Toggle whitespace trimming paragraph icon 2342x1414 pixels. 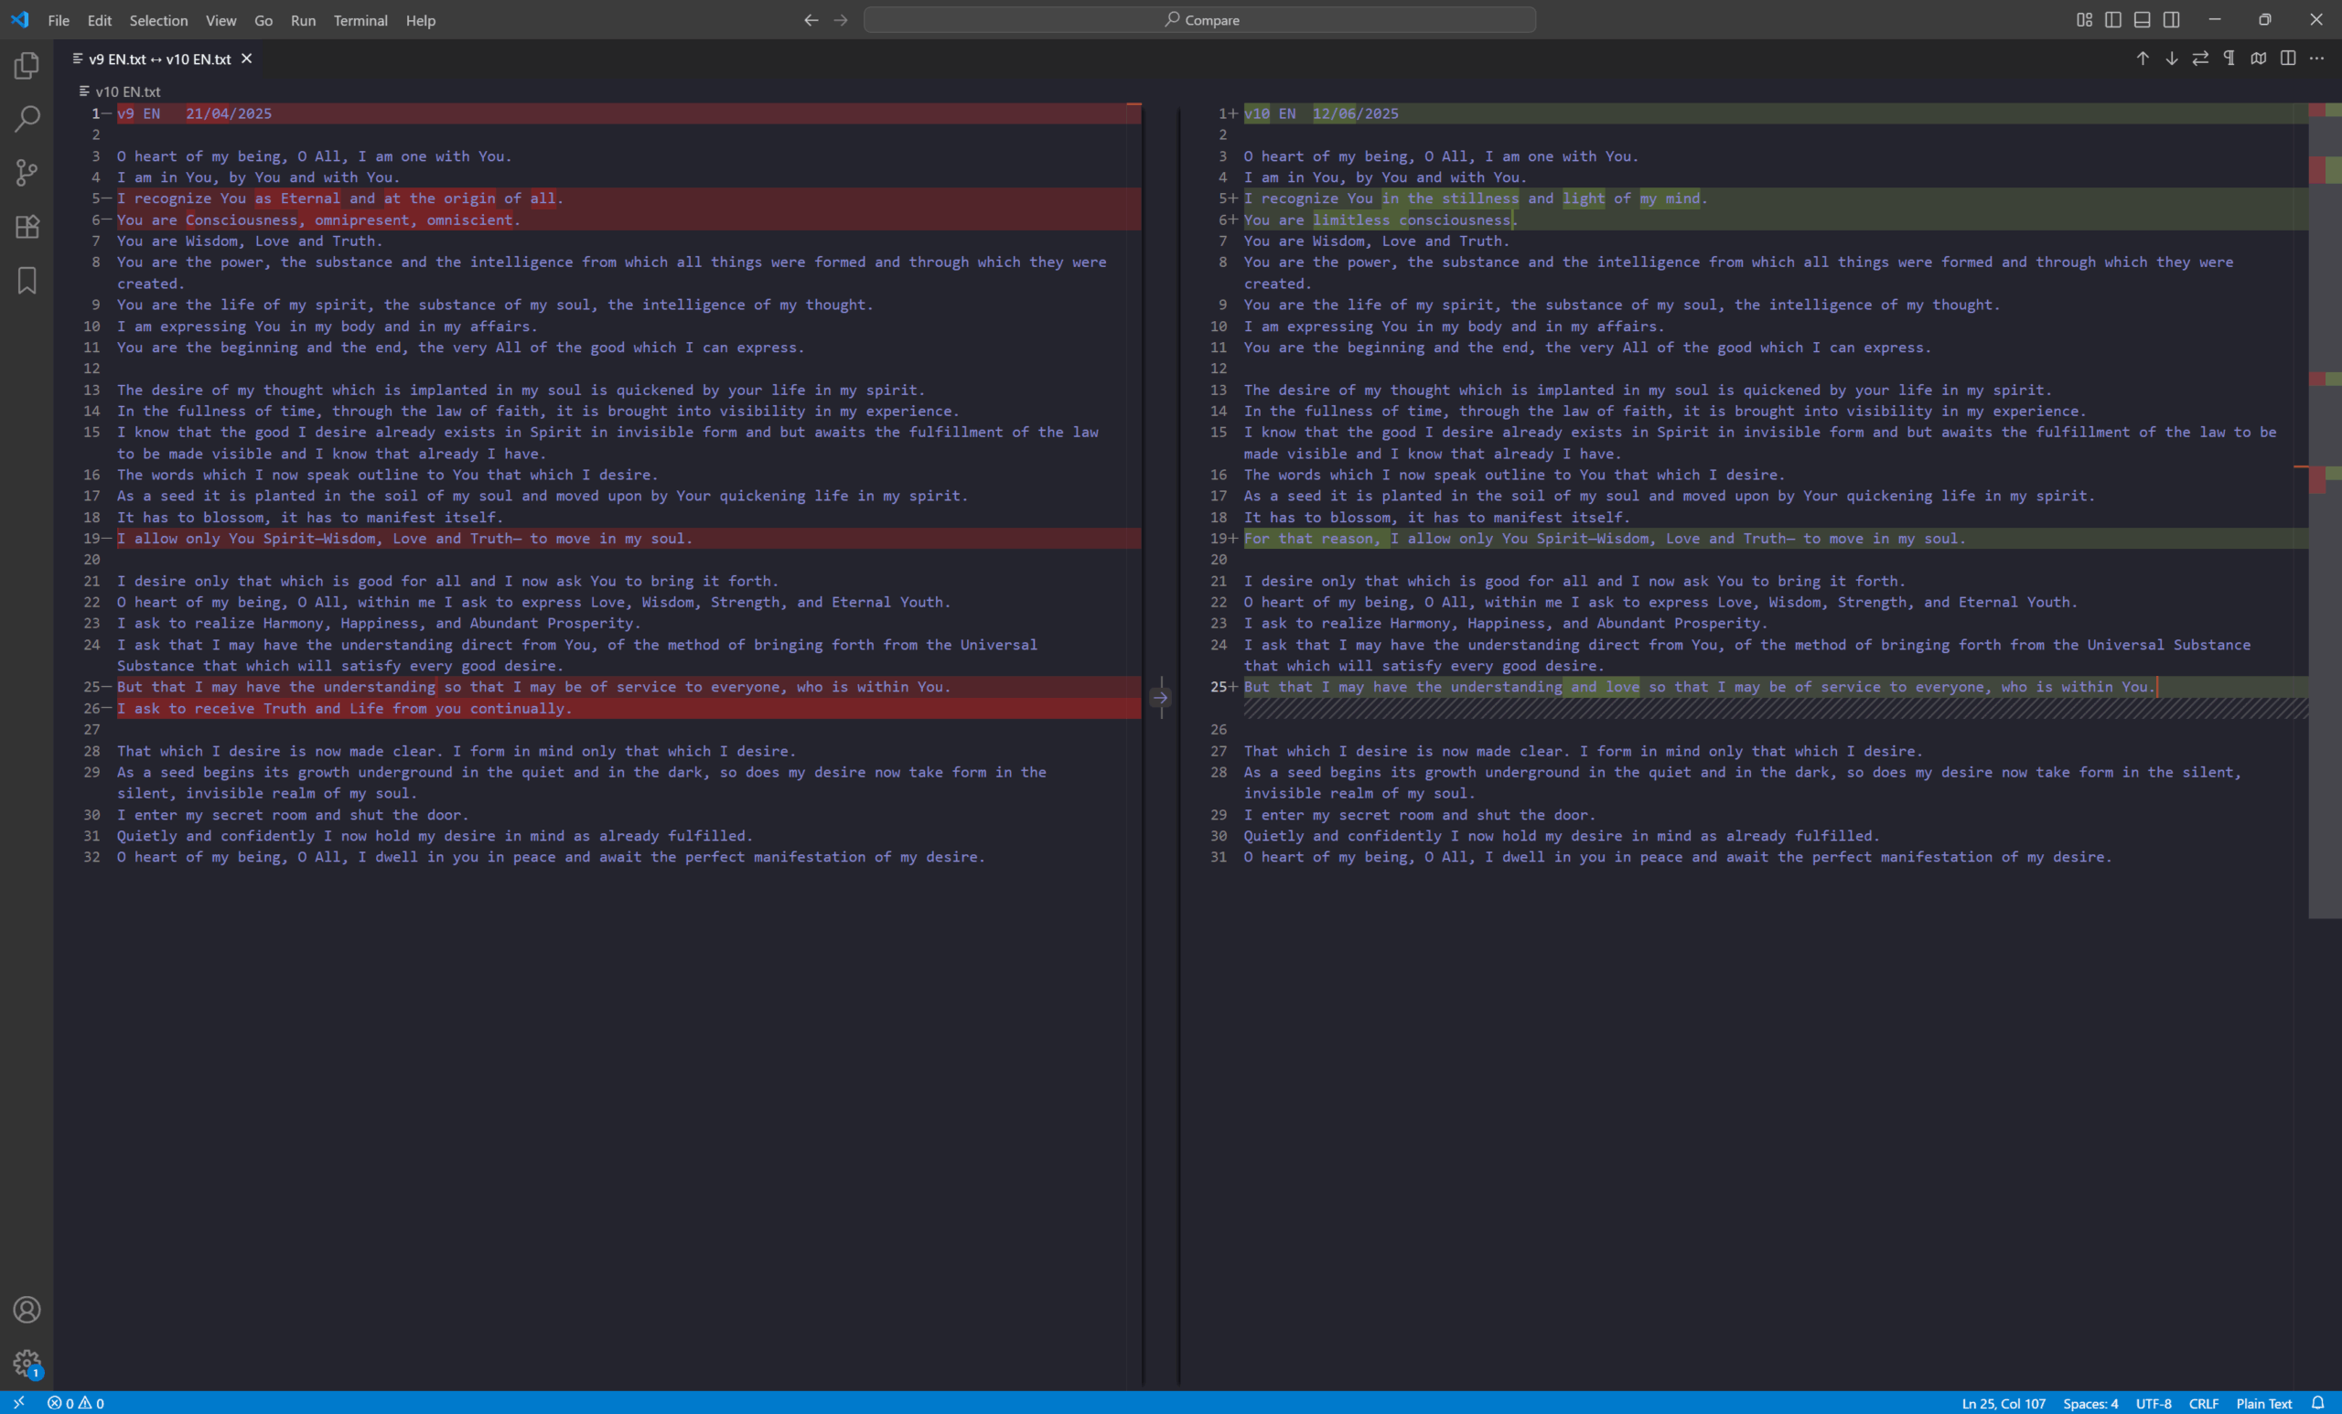click(x=2229, y=59)
